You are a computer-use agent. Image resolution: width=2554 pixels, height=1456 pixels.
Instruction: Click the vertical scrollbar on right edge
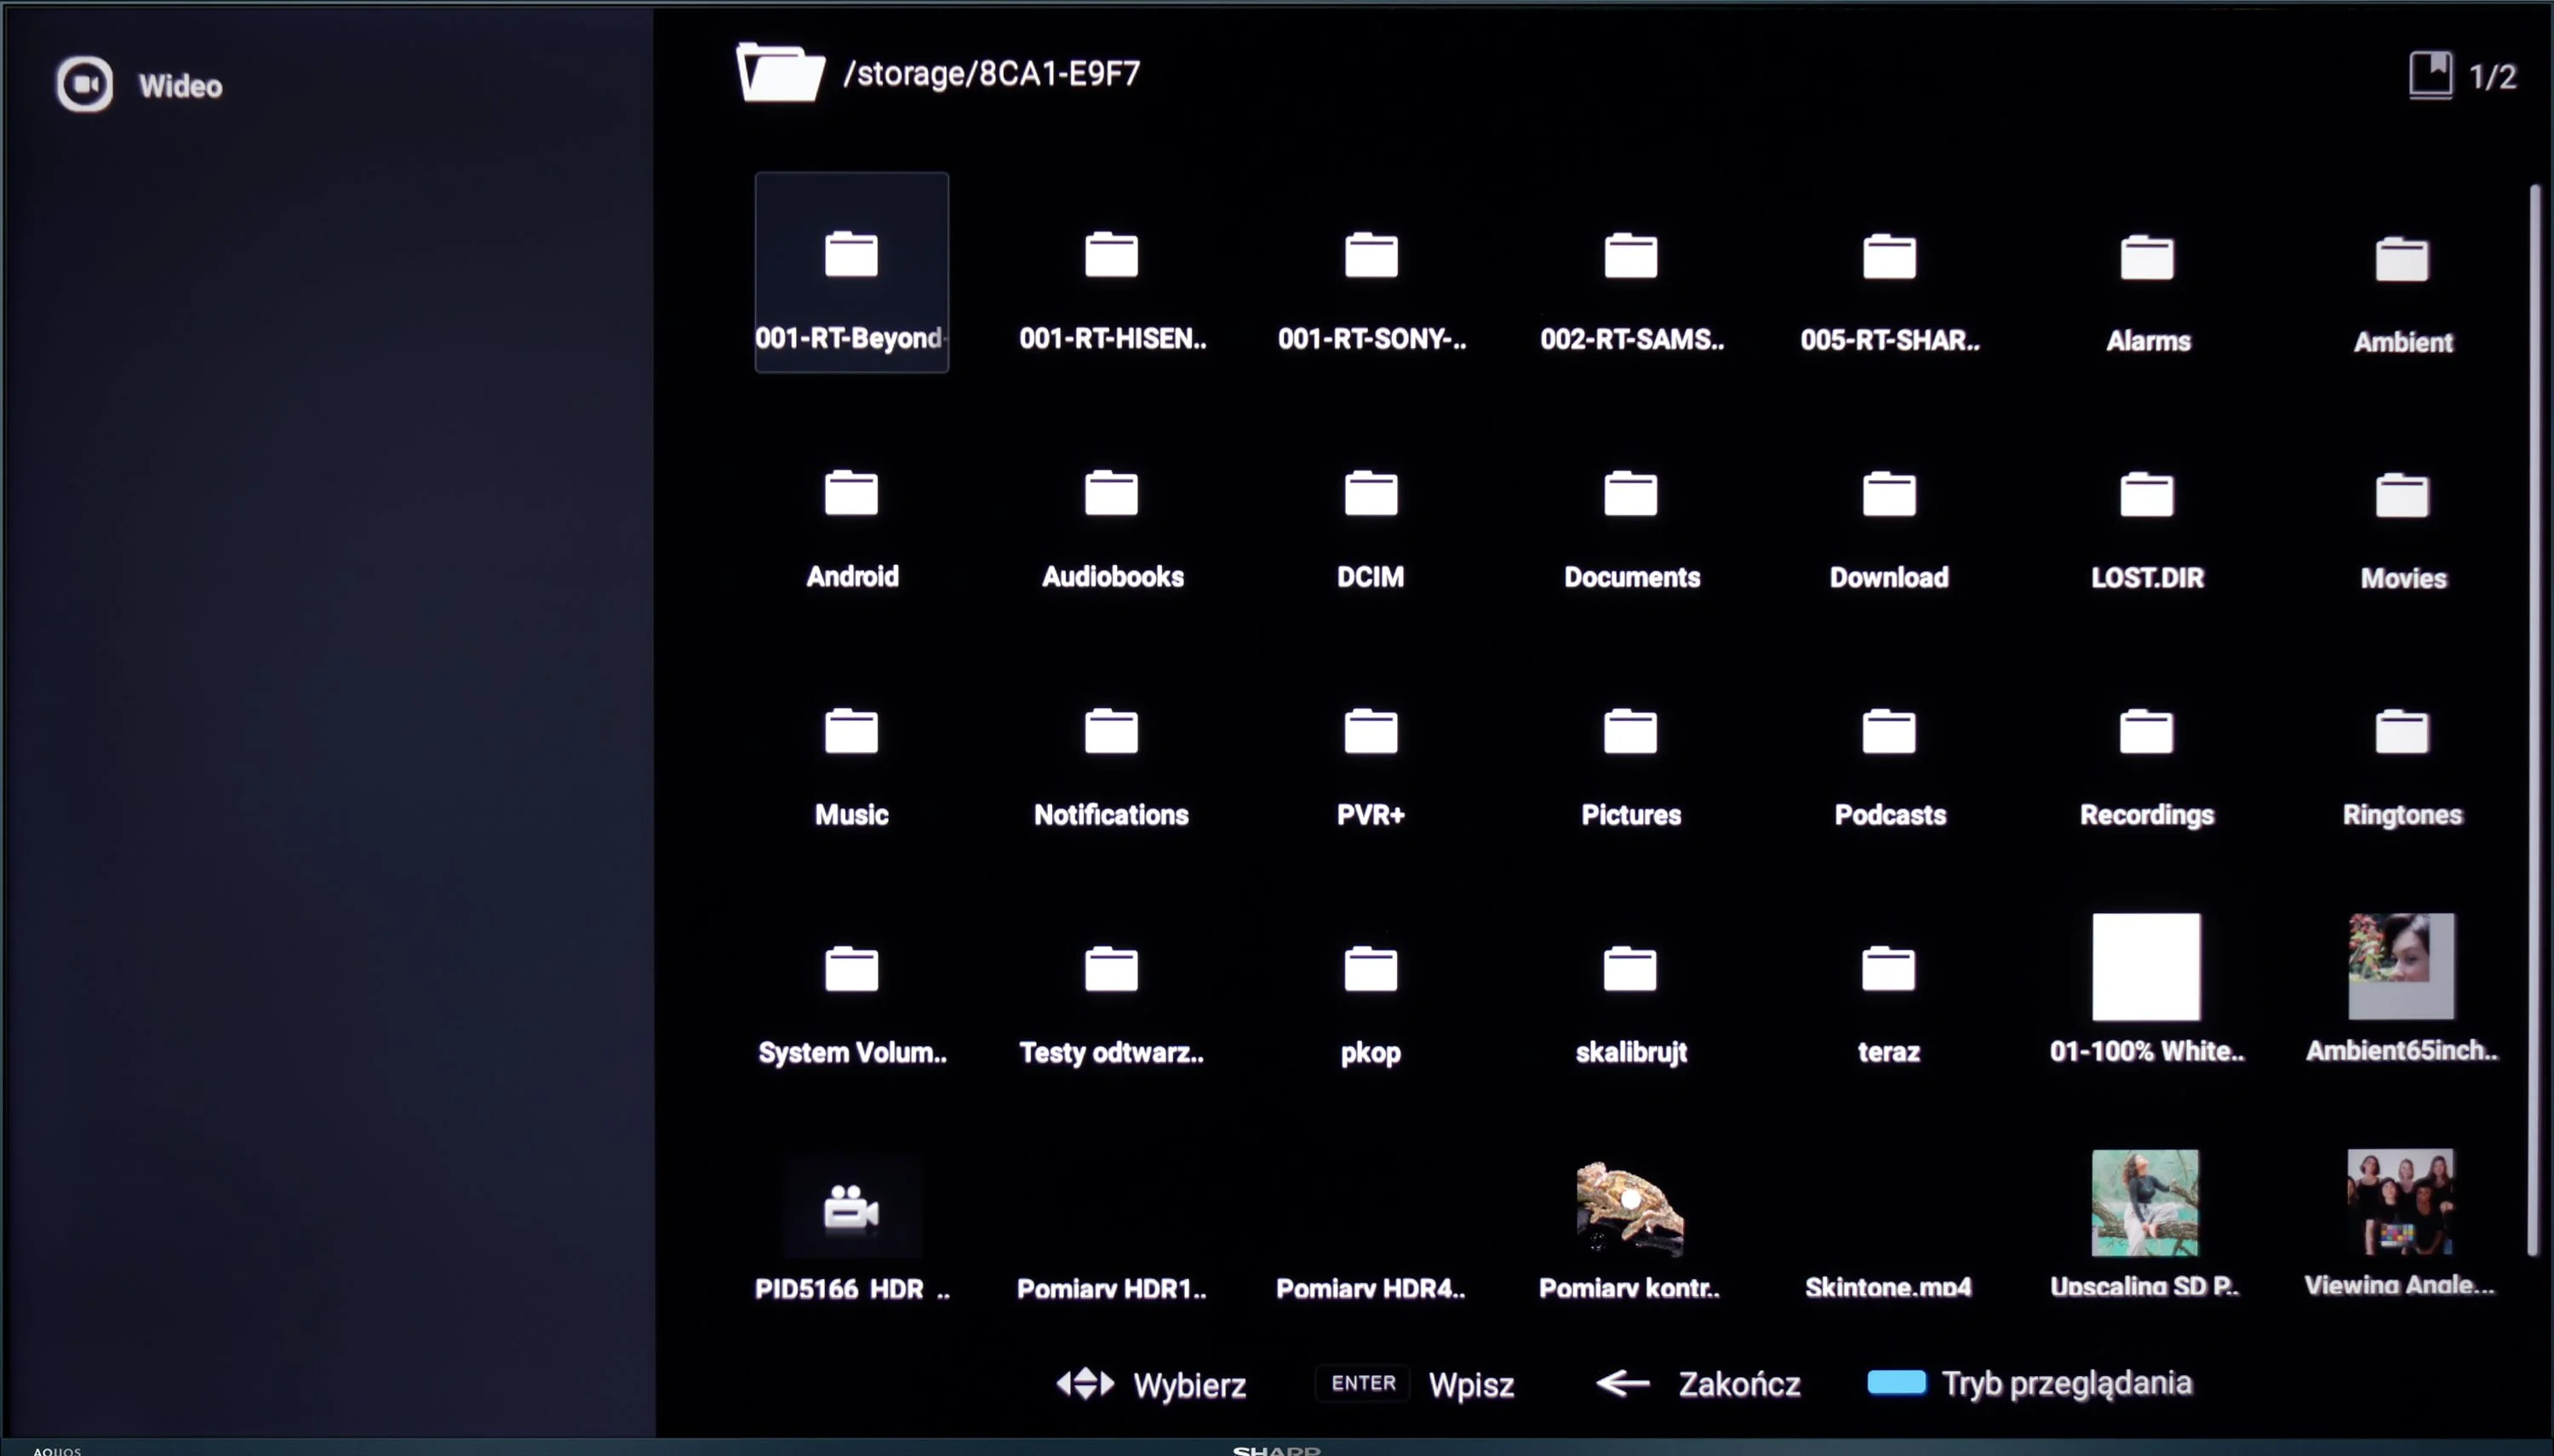(2534, 719)
